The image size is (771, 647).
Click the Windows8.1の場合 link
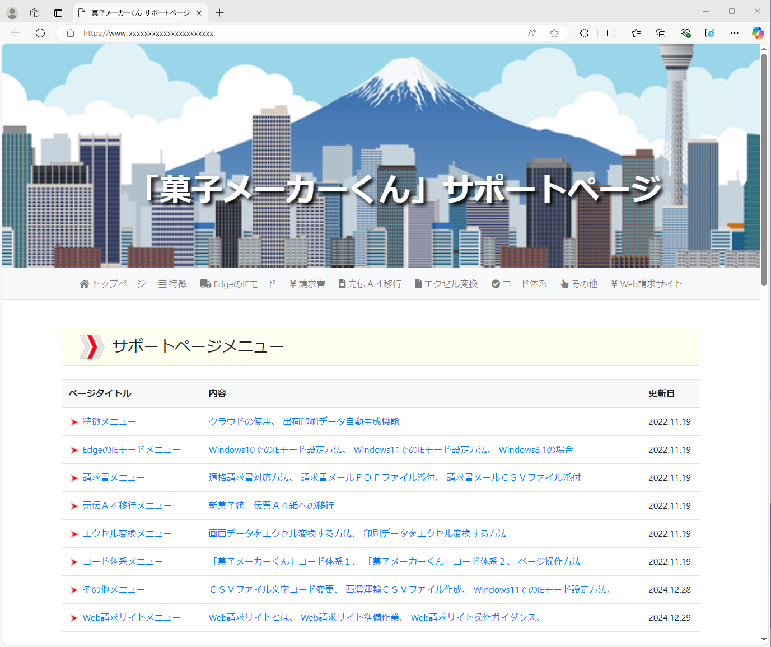pyautogui.click(x=536, y=449)
